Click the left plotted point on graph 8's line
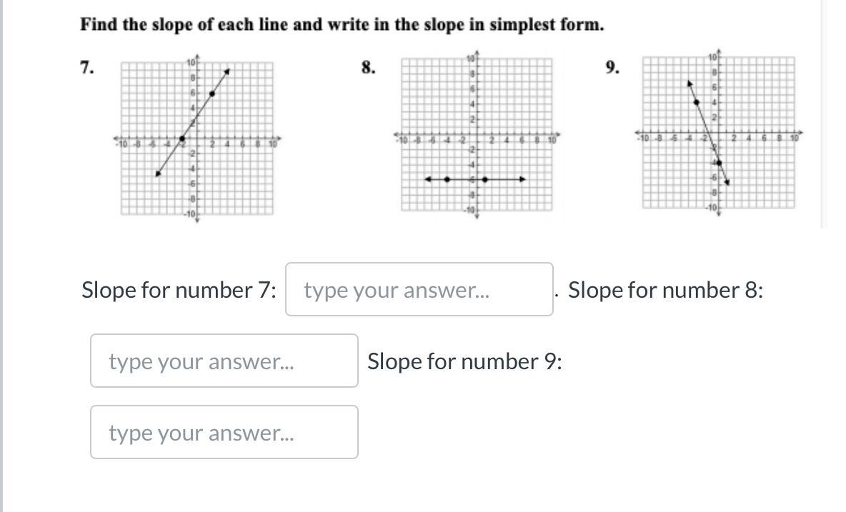 coord(447,179)
